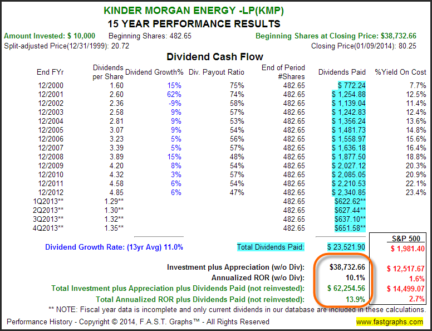432x331 pixels.
Task: Click the %Yield On Cost column header
Action: tap(400, 72)
